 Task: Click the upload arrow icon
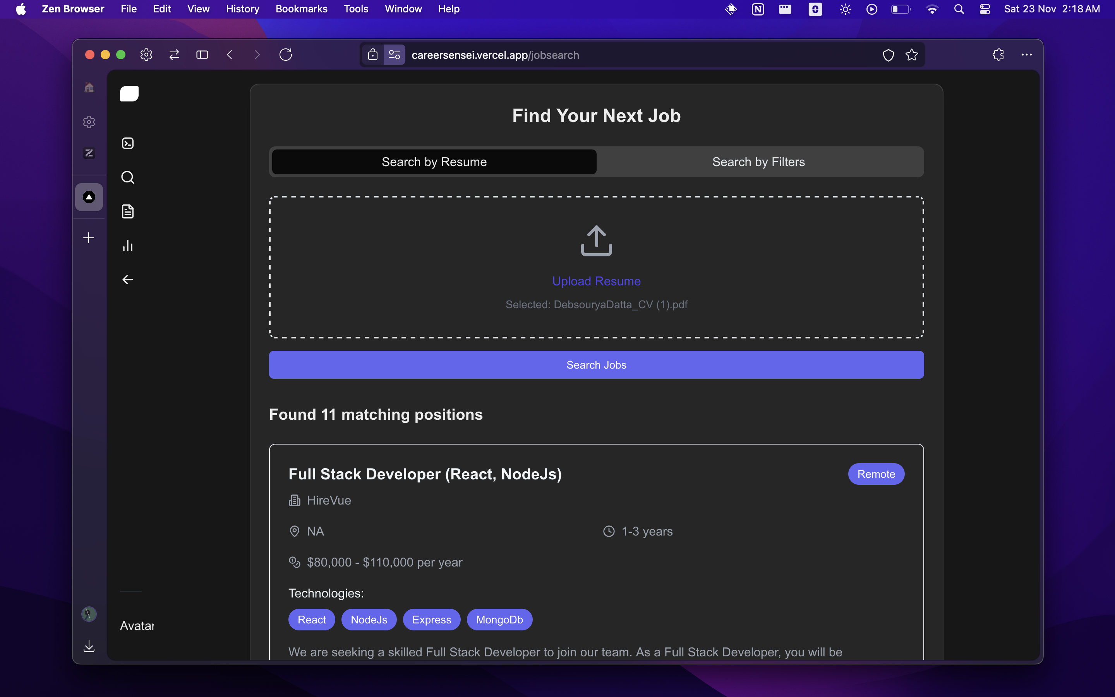[x=596, y=240]
